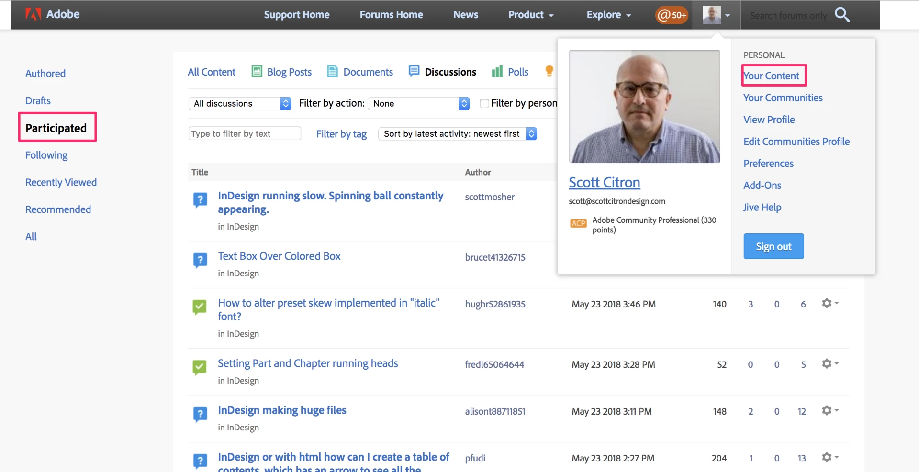Click the ACP badge icon

coord(578,223)
